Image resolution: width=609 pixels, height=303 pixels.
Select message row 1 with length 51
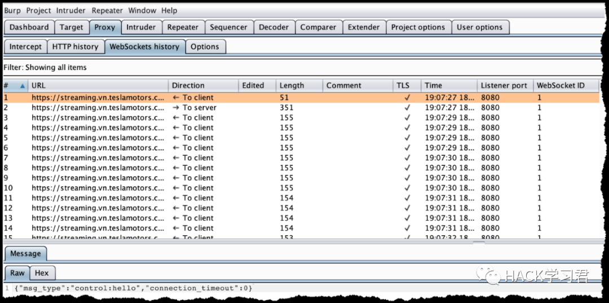(301, 98)
